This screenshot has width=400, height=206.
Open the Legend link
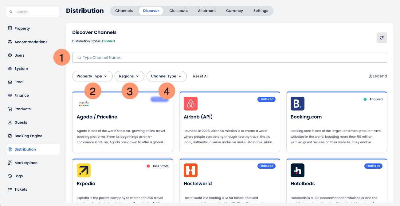click(378, 76)
